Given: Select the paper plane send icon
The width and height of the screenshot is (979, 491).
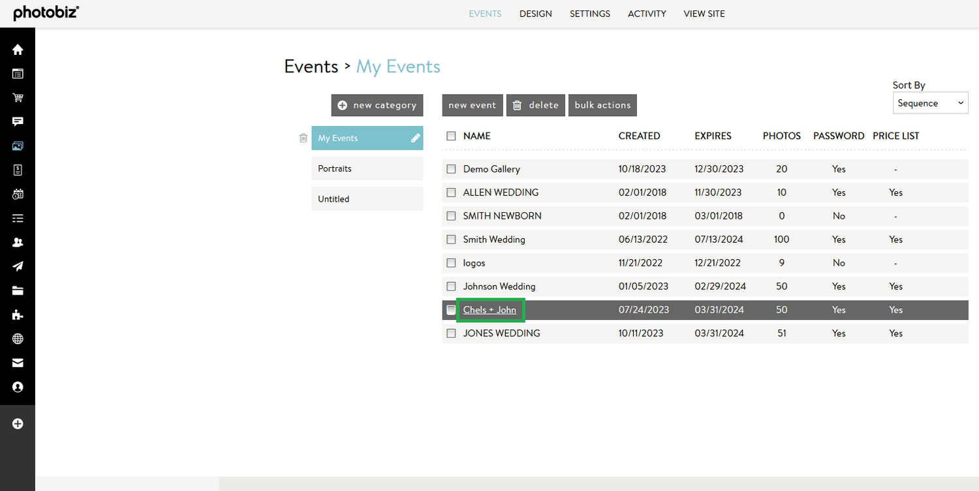Looking at the screenshot, I should [x=18, y=266].
